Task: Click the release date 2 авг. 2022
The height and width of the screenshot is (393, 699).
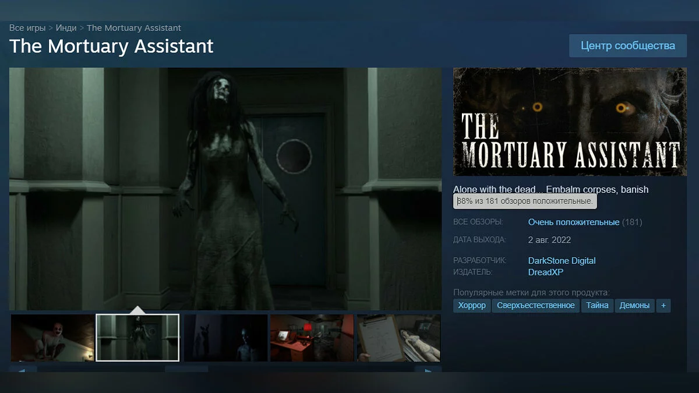Action: pyautogui.click(x=549, y=240)
